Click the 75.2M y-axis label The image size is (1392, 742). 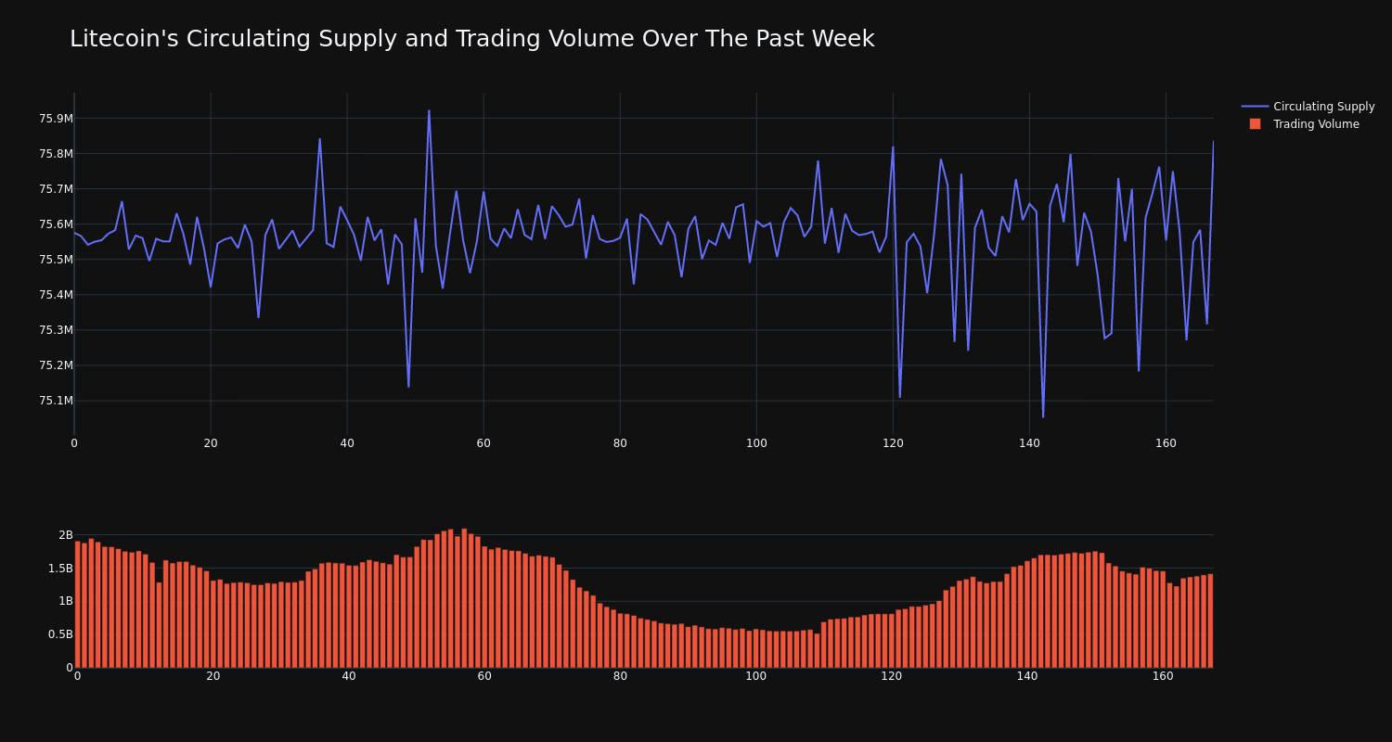(56, 365)
